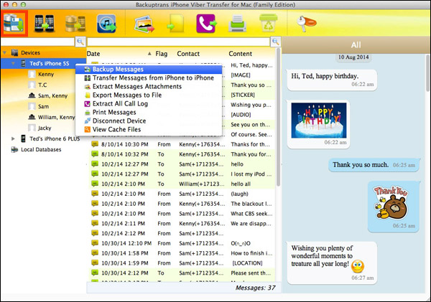Click the William, Kenny group chat icon
Screen dimensions: 431x302
click(x=32, y=117)
